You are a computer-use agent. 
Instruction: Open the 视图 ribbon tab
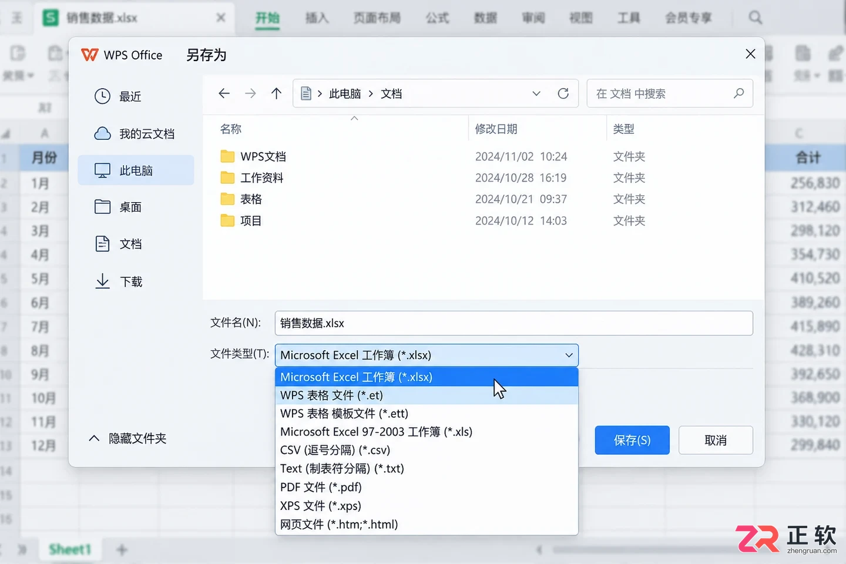click(581, 18)
